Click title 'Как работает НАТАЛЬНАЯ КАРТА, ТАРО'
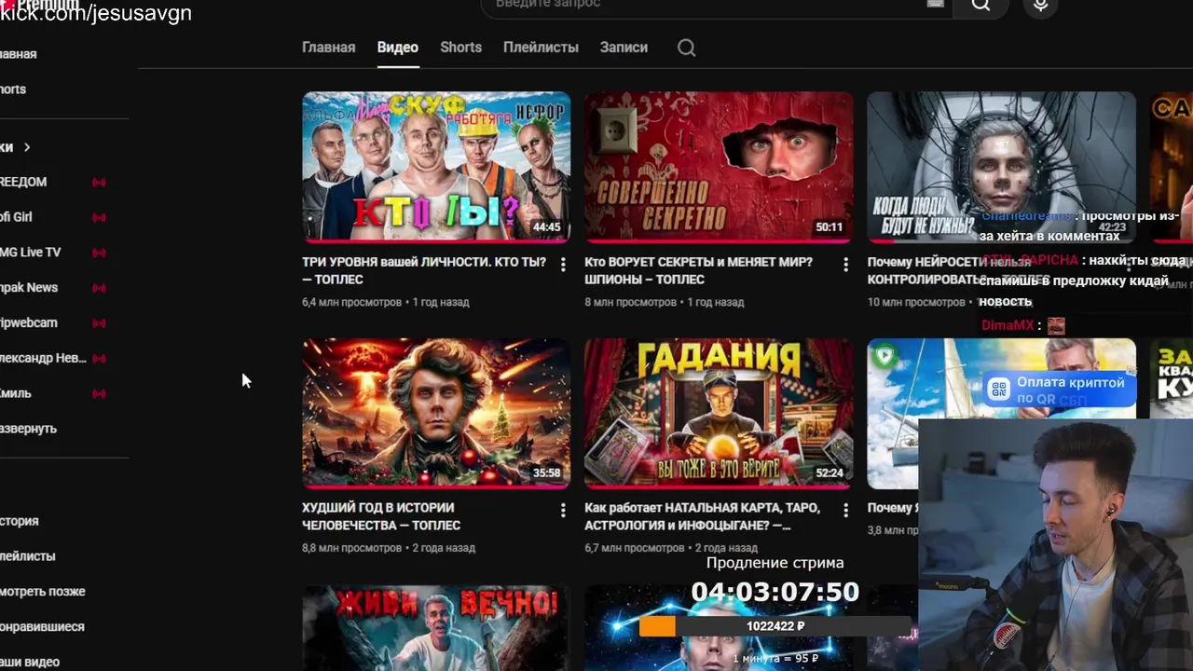Viewport: 1193px width, 671px height. 703,516
